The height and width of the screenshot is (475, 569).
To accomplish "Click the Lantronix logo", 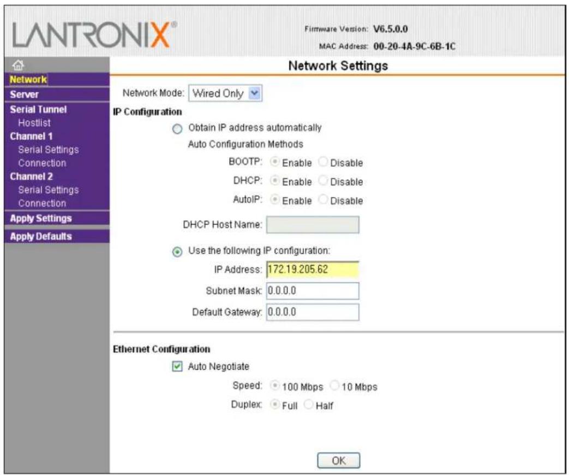I will point(94,34).
